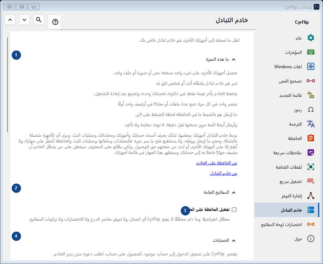This screenshot has height=264, width=323.
Task: Click the الحافظة clipboard icon
Action: pyautogui.click(x=311, y=138)
